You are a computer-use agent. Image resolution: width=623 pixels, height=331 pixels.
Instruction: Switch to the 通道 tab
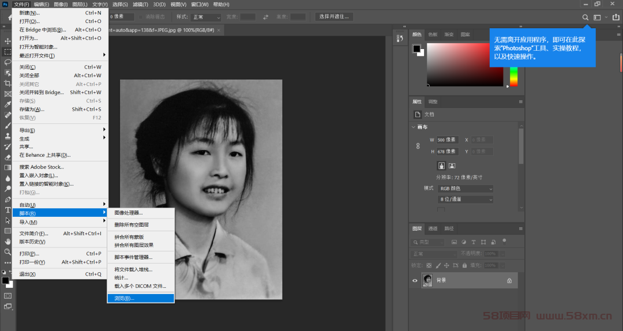[x=433, y=228]
